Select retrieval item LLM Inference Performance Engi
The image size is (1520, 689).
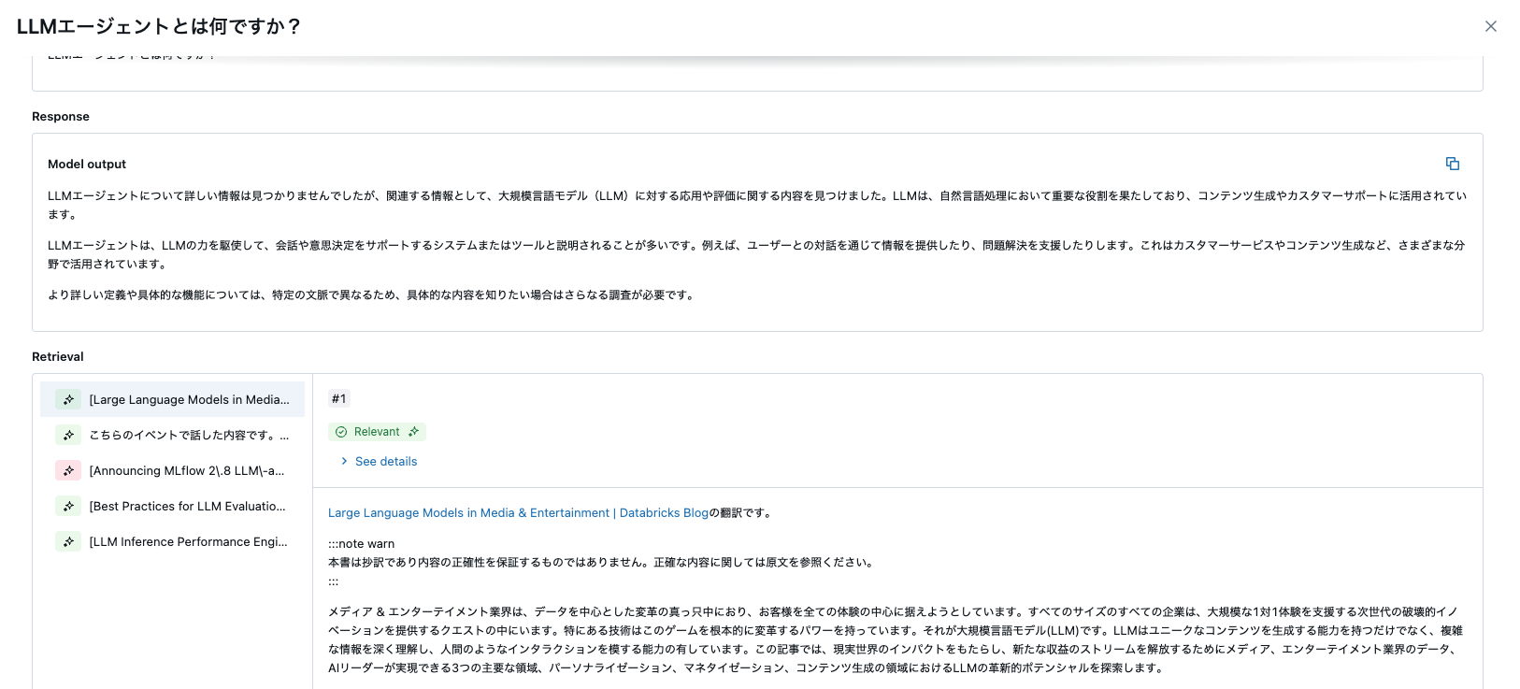tap(172, 541)
